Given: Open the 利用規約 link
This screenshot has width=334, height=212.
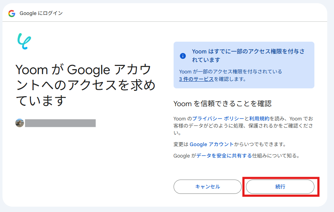Looking at the screenshot, I should point(259,119).
